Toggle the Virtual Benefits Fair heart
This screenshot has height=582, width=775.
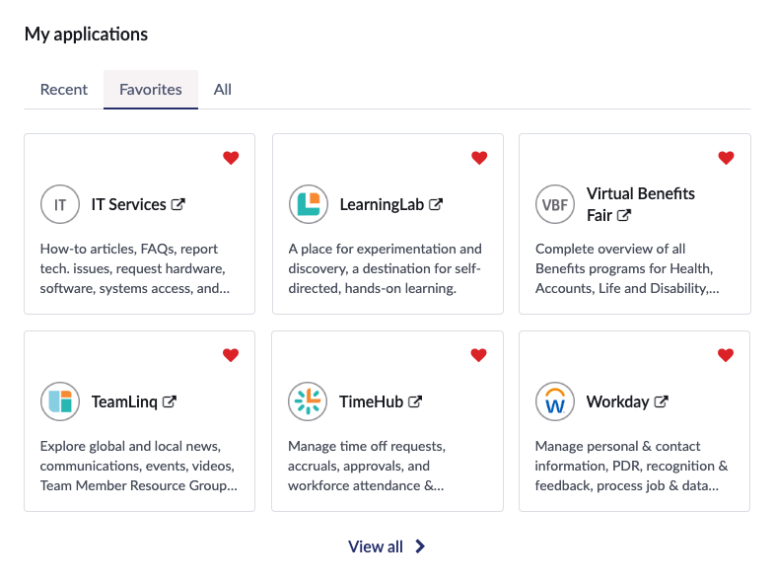[x=726, y=158]
